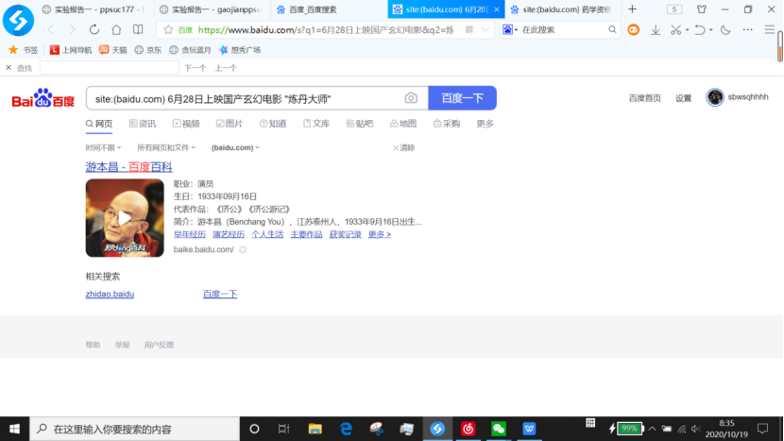Switch to the site:(baidu.com) 药学资格 tab
This screenshot has width=784, height=441.
tap(563, 9)
